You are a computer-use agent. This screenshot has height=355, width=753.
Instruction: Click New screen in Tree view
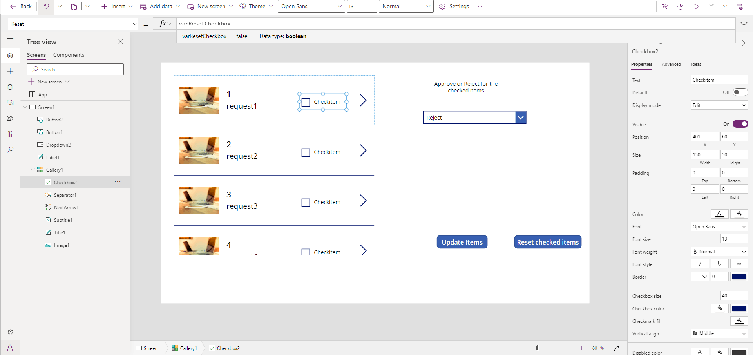(x=49, y=82)
